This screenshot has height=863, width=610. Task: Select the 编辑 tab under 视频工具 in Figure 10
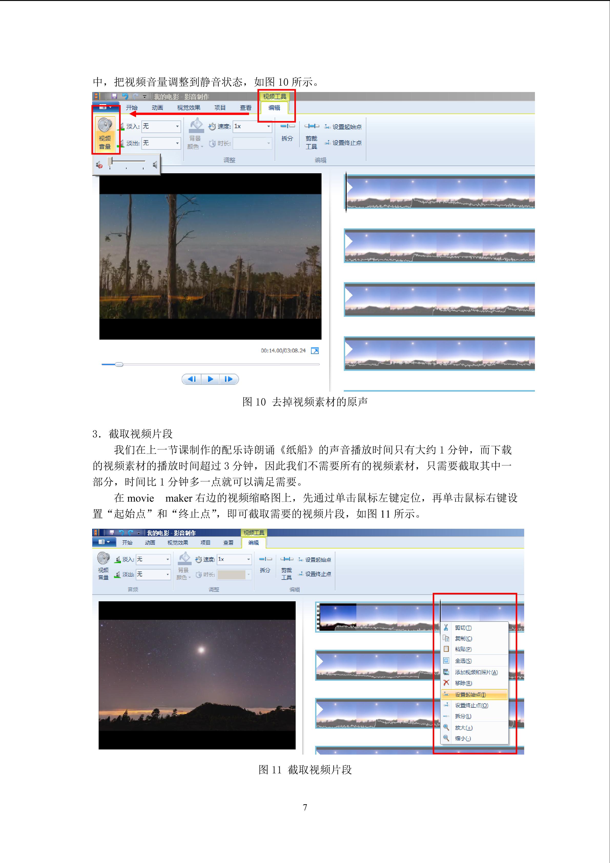274,108
